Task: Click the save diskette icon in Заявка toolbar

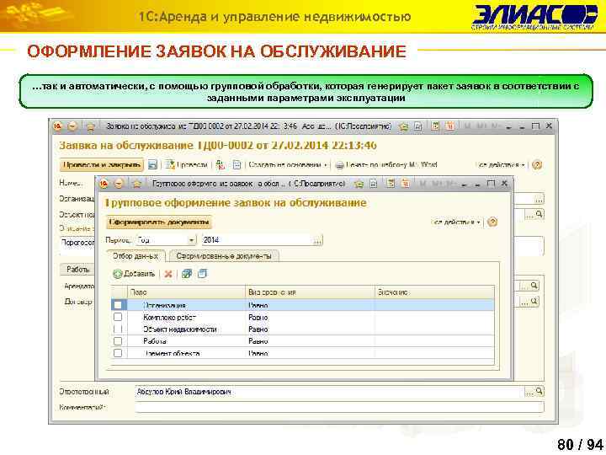Action: tap(152, 165)
